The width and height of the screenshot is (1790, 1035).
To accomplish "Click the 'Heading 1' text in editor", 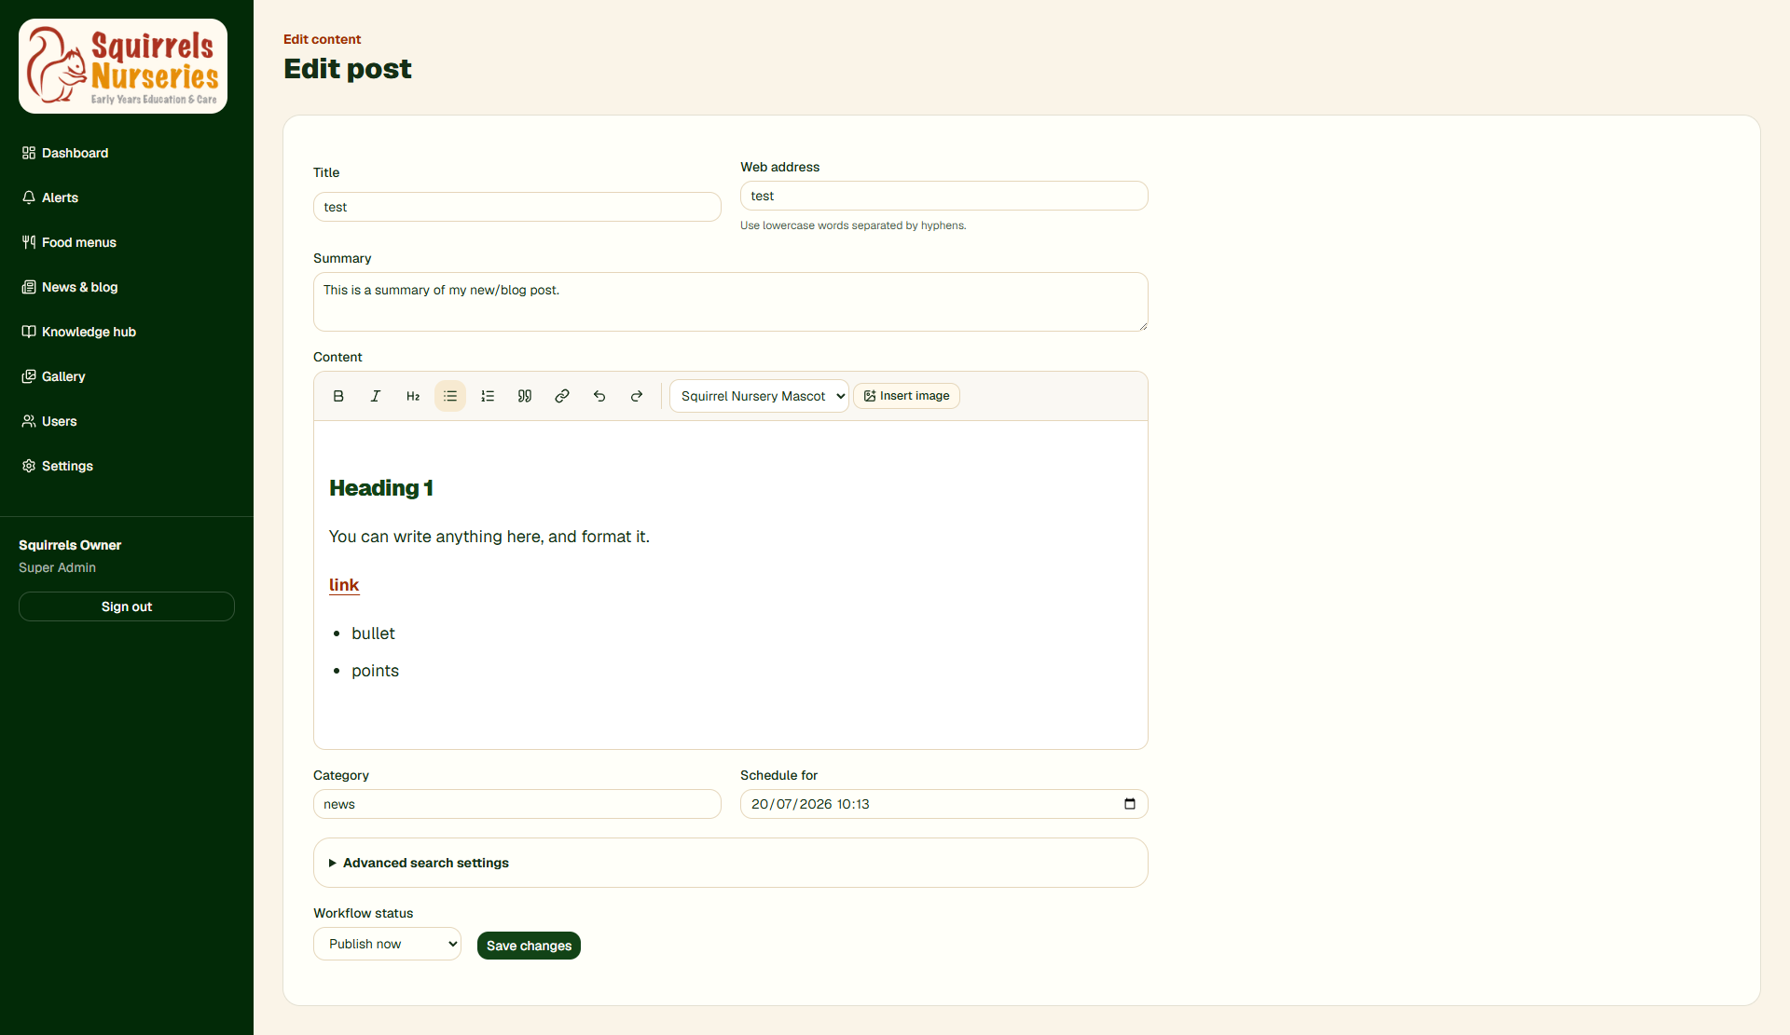I will point(381,488).
